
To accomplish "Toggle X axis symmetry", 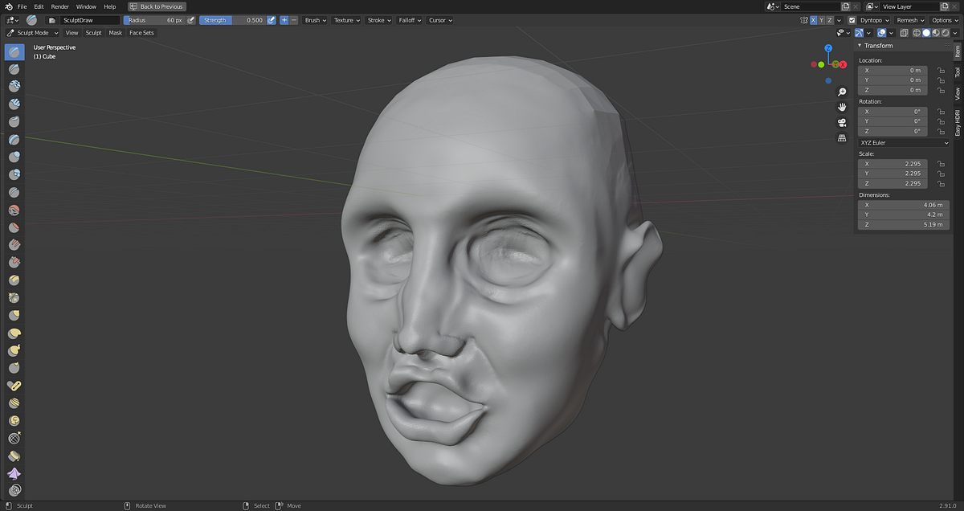I will 814,20.
